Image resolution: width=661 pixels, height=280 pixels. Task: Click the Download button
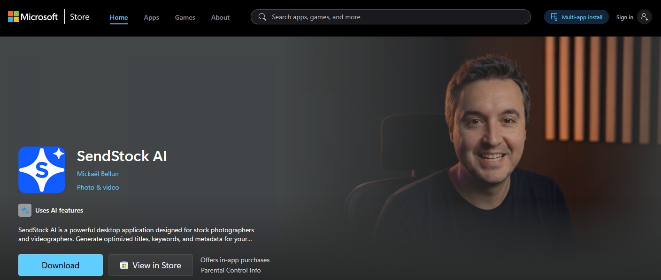coord(60,265)
